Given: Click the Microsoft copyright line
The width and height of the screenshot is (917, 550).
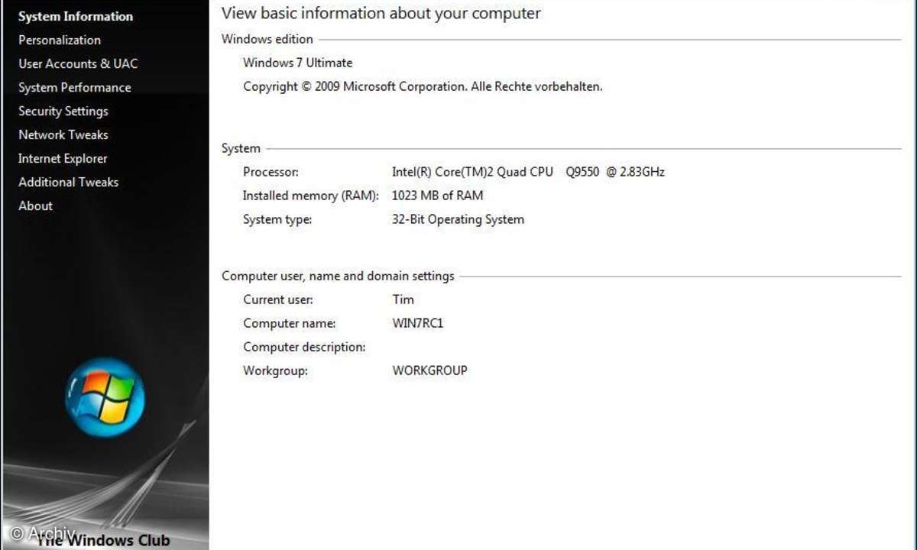Looking at the screenshot, I should pos(423,86).
